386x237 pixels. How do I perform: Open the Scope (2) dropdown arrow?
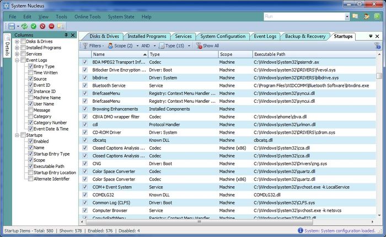tap(137, 46)
